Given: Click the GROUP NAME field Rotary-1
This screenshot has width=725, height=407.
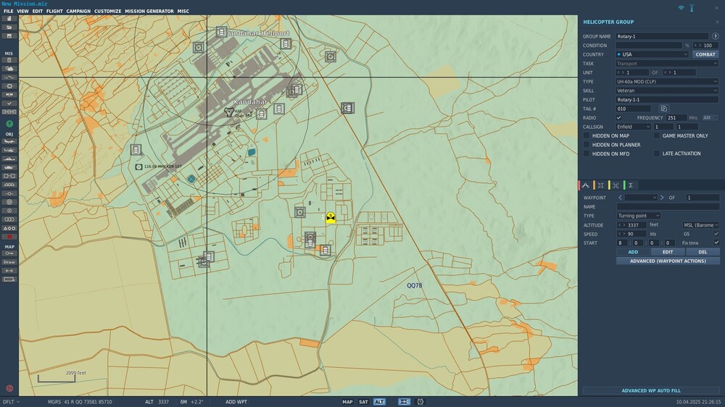Looking at the screenshot, I should 662,36.
